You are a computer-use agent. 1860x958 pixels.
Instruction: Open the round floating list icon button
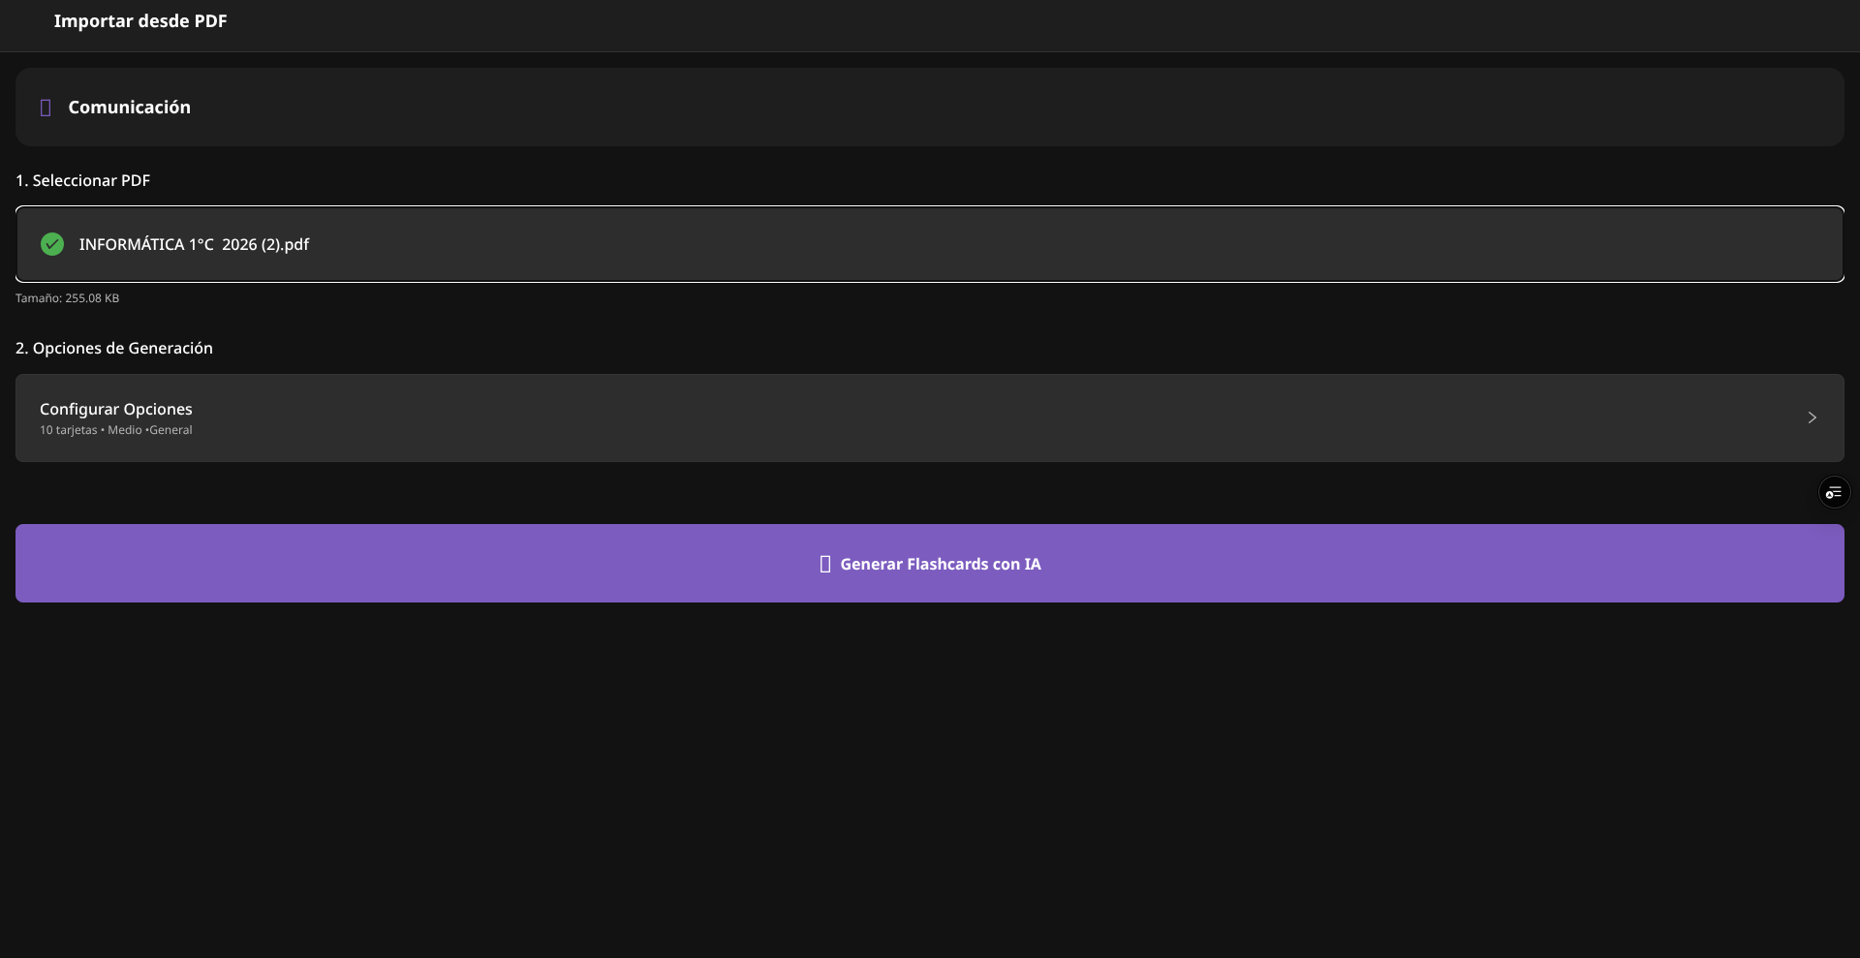click(x=1833, y=493)
